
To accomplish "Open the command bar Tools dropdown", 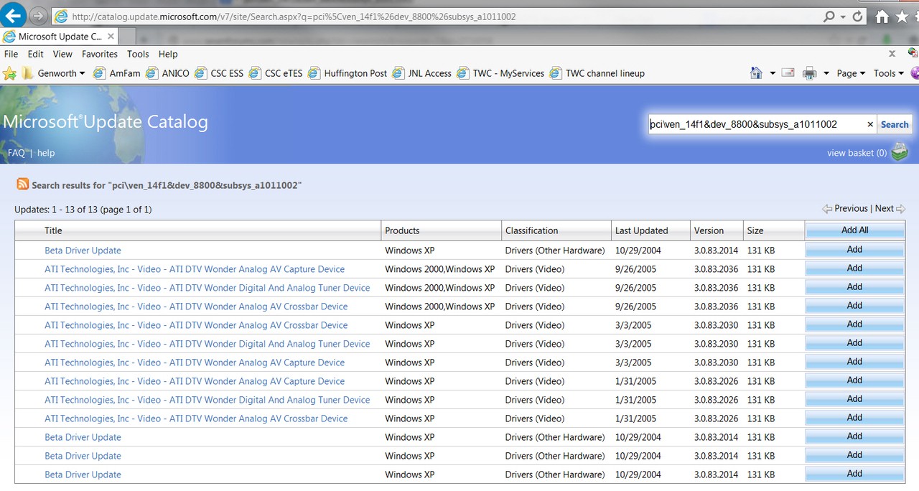I will [x=889, y=73].
